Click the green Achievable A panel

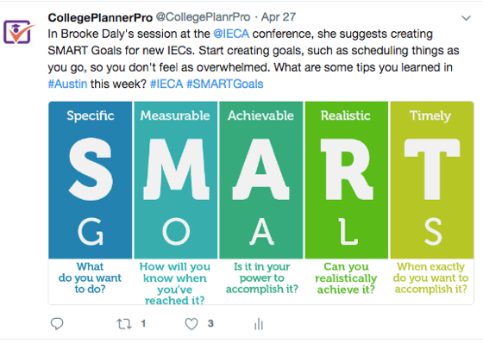pos(261,180)
